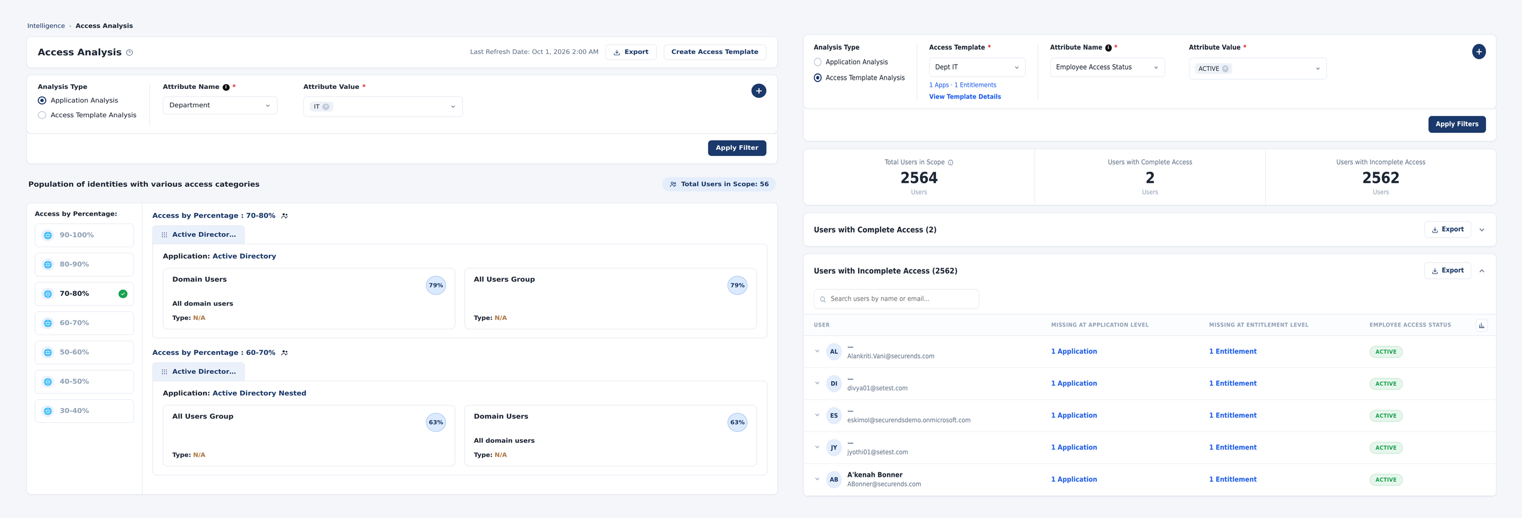The height and width of the screenshot is (518, 1522).
Task: Click the Users with Complete Access count 2
Action: pyautogui.click(x=1150, y=178)
